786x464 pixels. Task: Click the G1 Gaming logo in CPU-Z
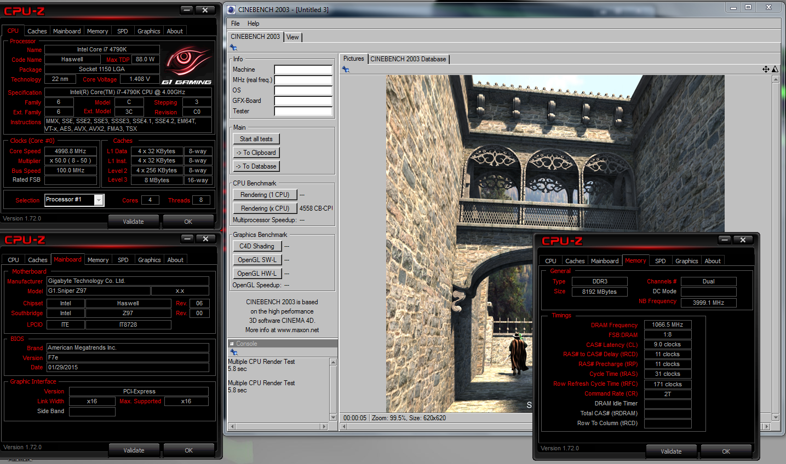click(187, 66)
